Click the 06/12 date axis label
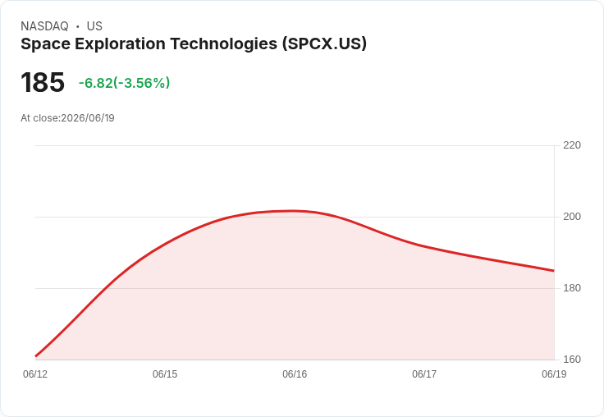 click(x=35, y=374)
